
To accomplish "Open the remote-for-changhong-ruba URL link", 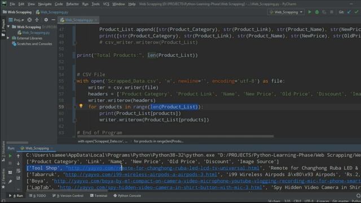I will tap(164, 168).
